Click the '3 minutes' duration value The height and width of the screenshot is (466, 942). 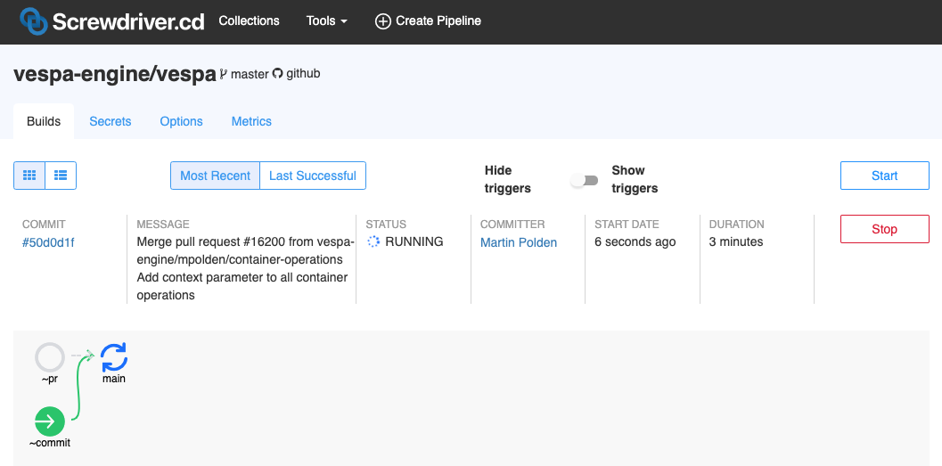[736, 242]
